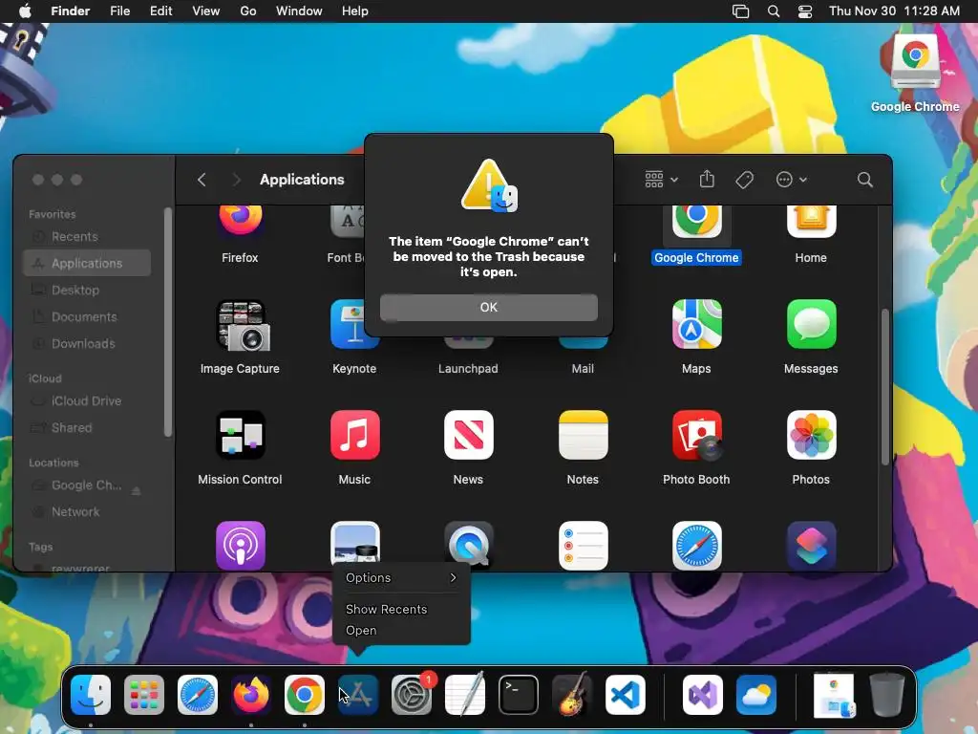Open the Notes app icon
This screenshot has height=734, width=978.
[583, 435]
